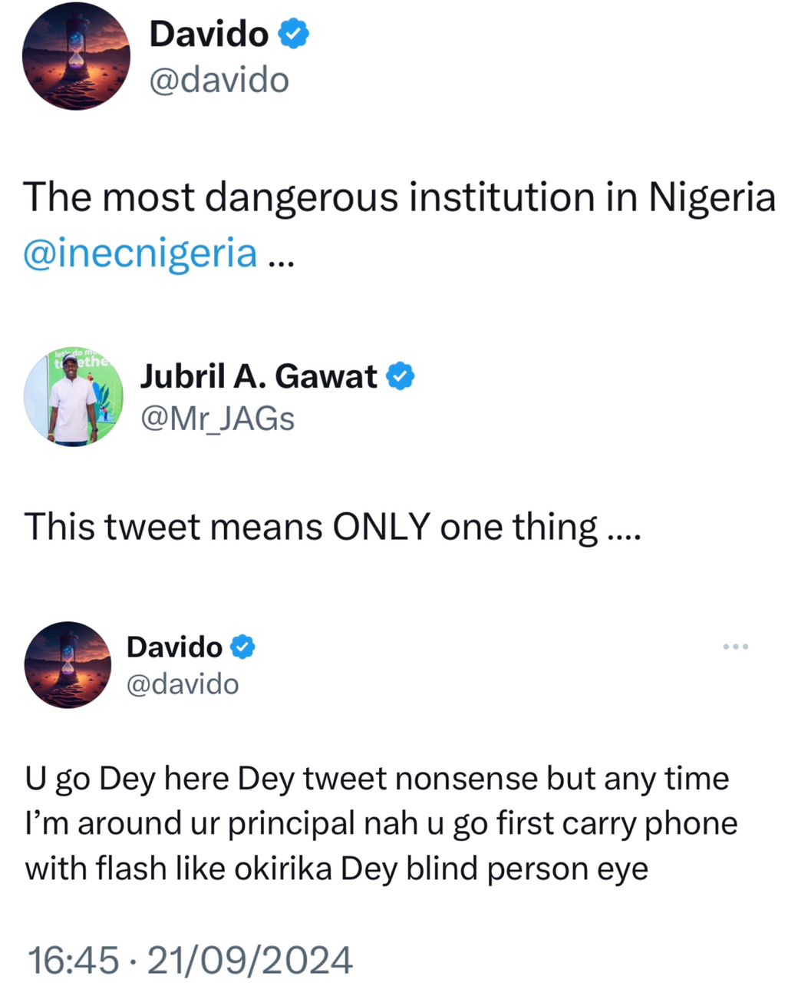Viewport: 798px width, 983px height.
Task: Click the "This tweet means ONLY one thing" text
Action: [331, 527]
